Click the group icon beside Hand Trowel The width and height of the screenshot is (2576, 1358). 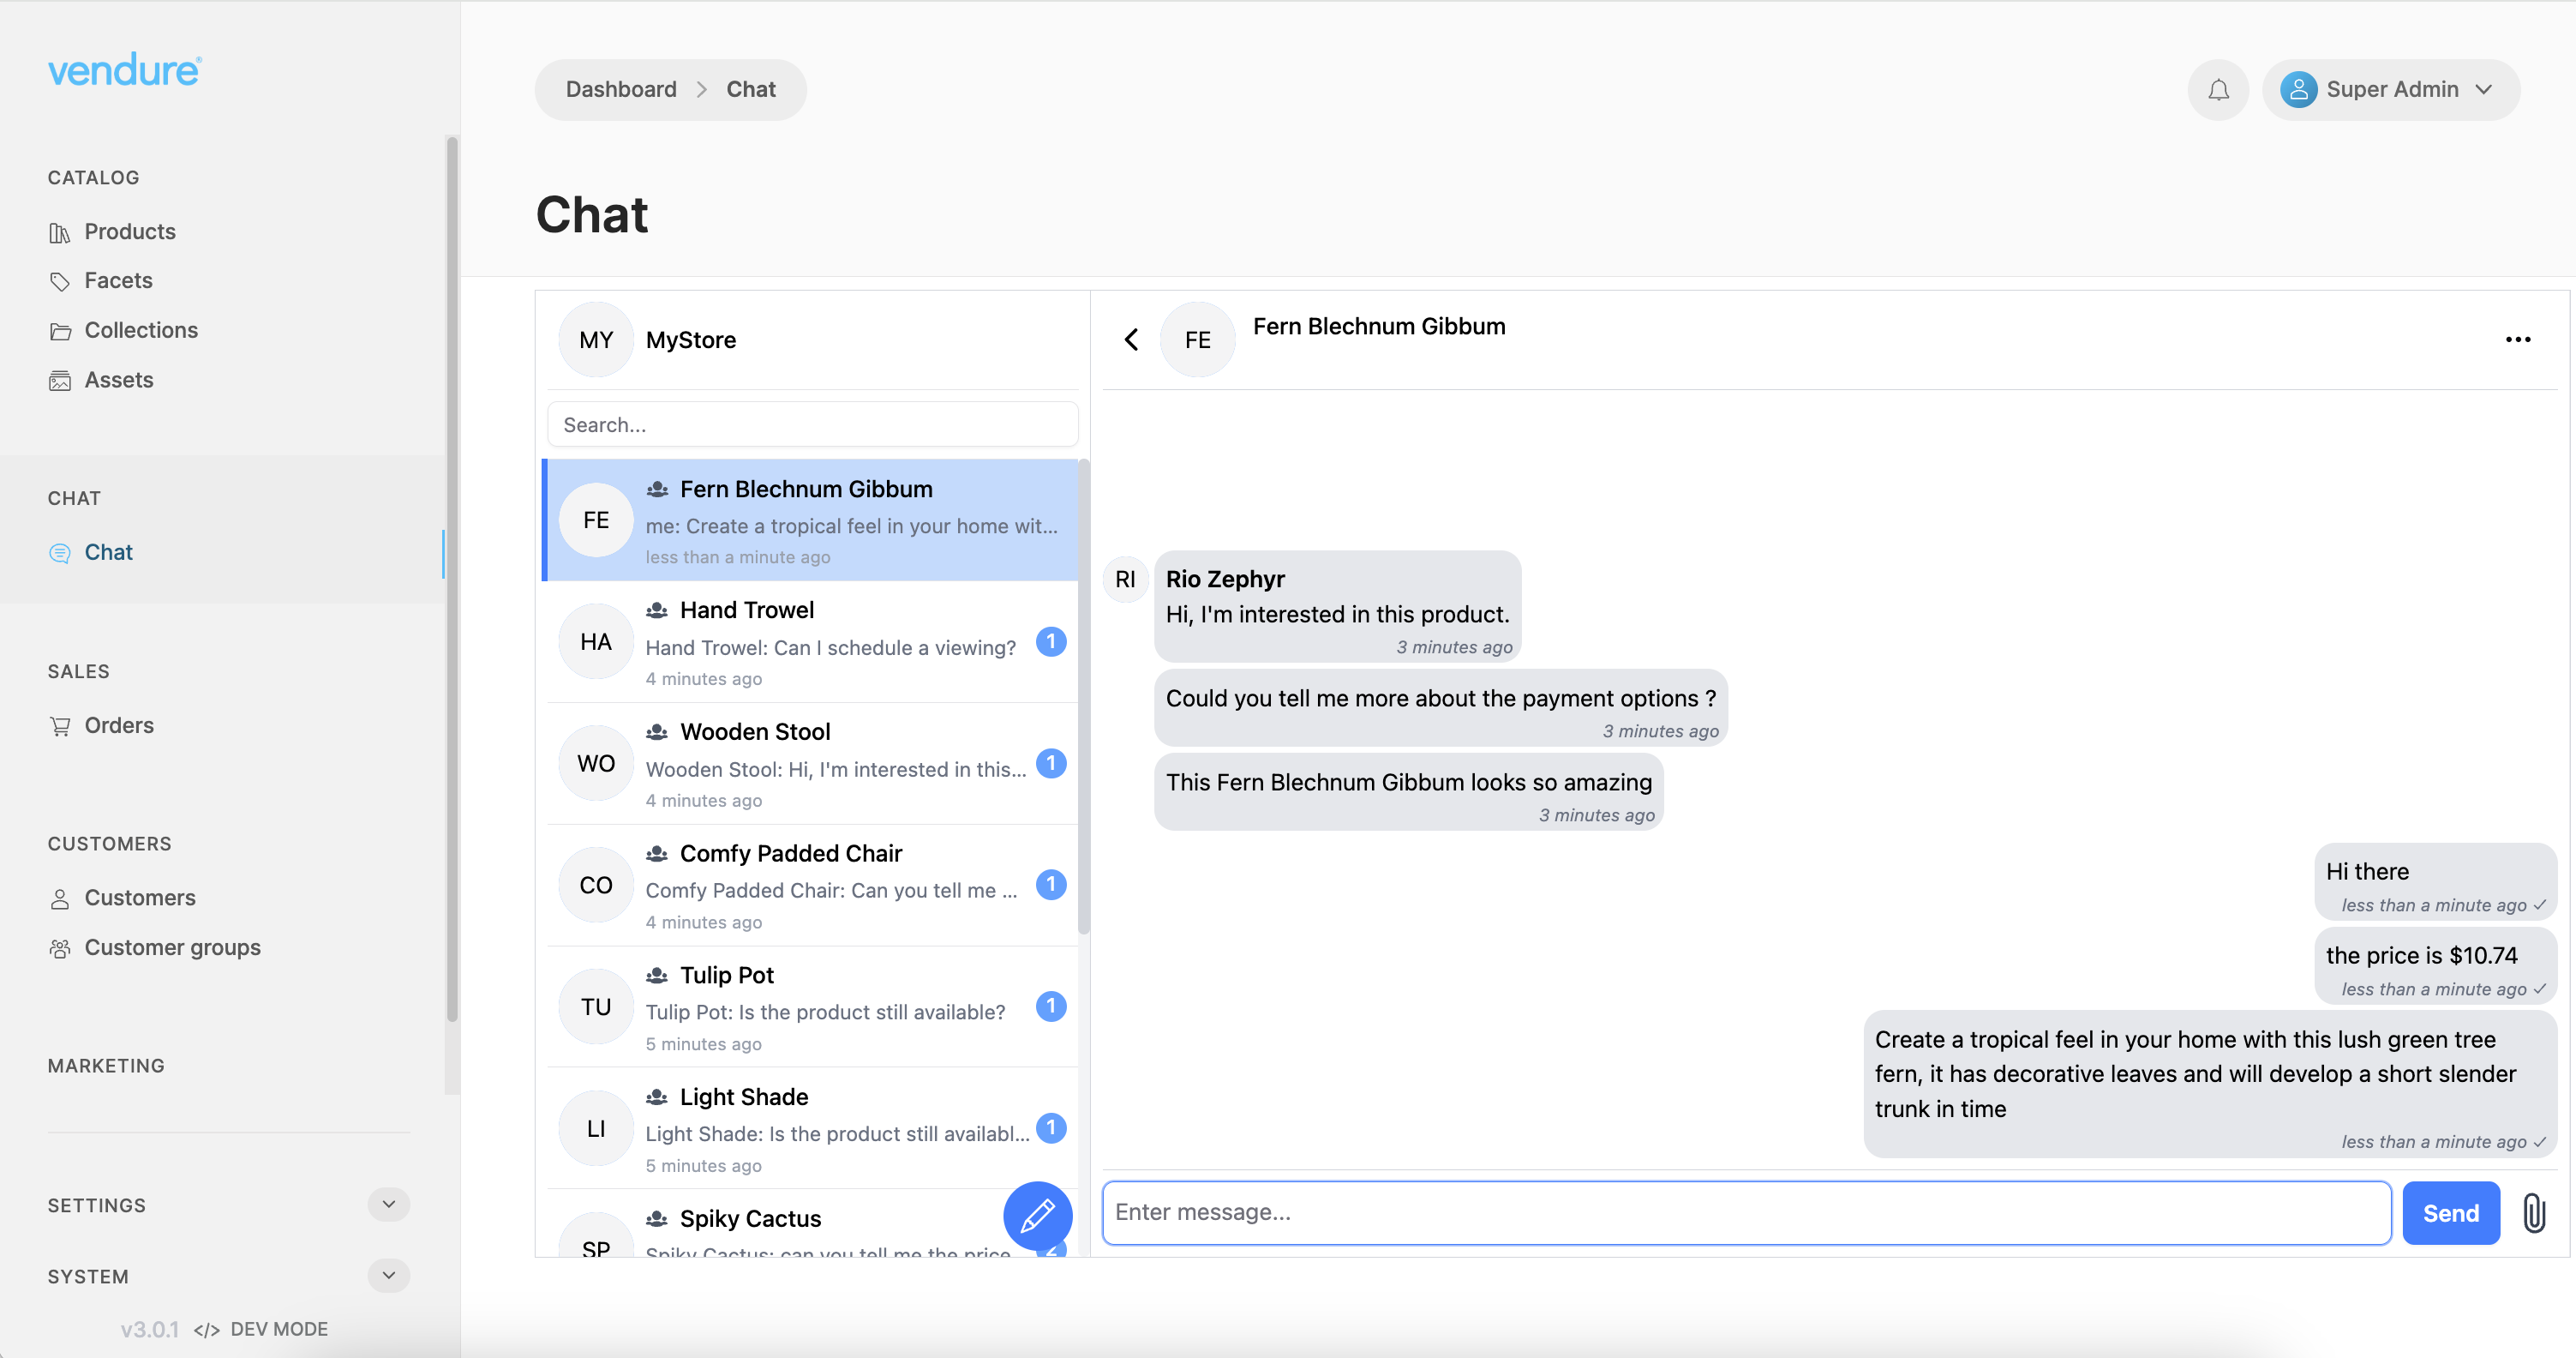(657, 610)
